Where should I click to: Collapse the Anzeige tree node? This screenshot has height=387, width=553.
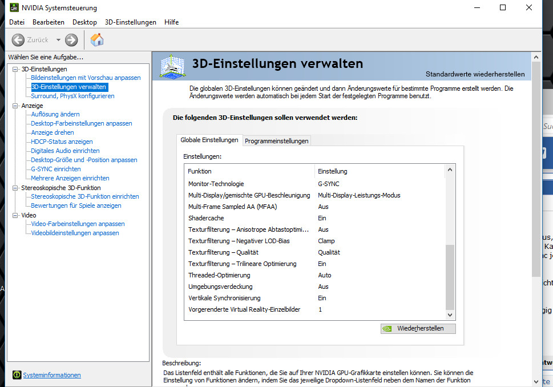coord(15,106)
